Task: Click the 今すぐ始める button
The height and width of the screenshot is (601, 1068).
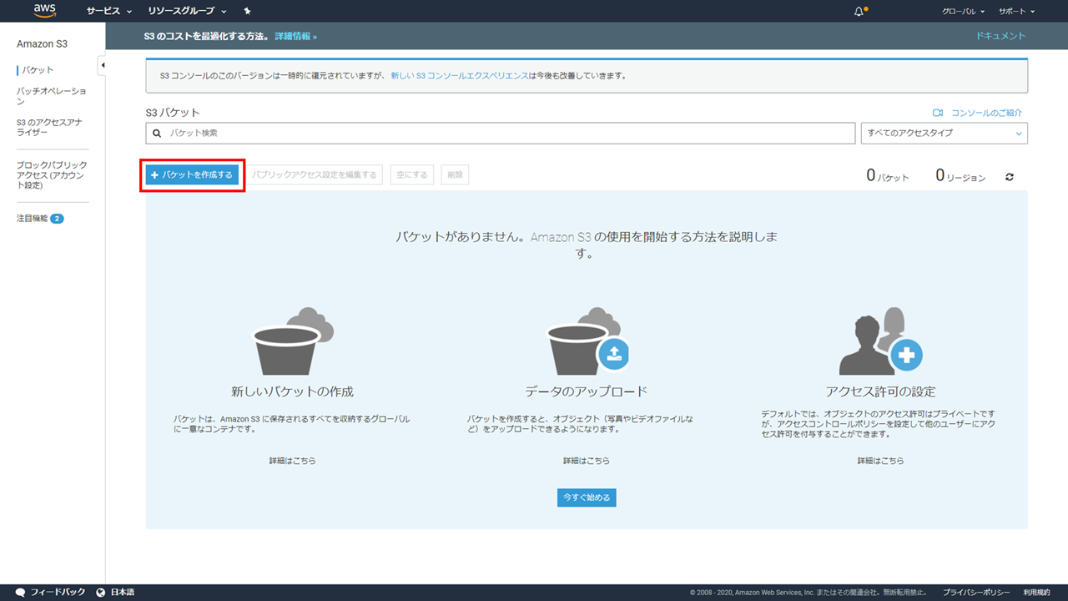Action: (x=587, y=497)
